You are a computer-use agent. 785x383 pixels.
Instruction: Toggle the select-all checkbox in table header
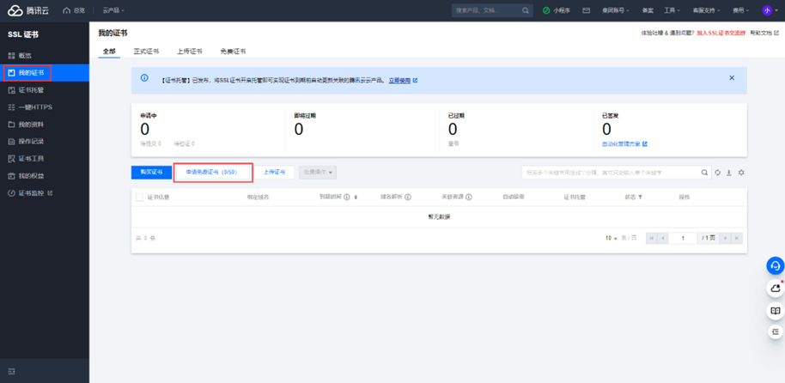[140, 198]
